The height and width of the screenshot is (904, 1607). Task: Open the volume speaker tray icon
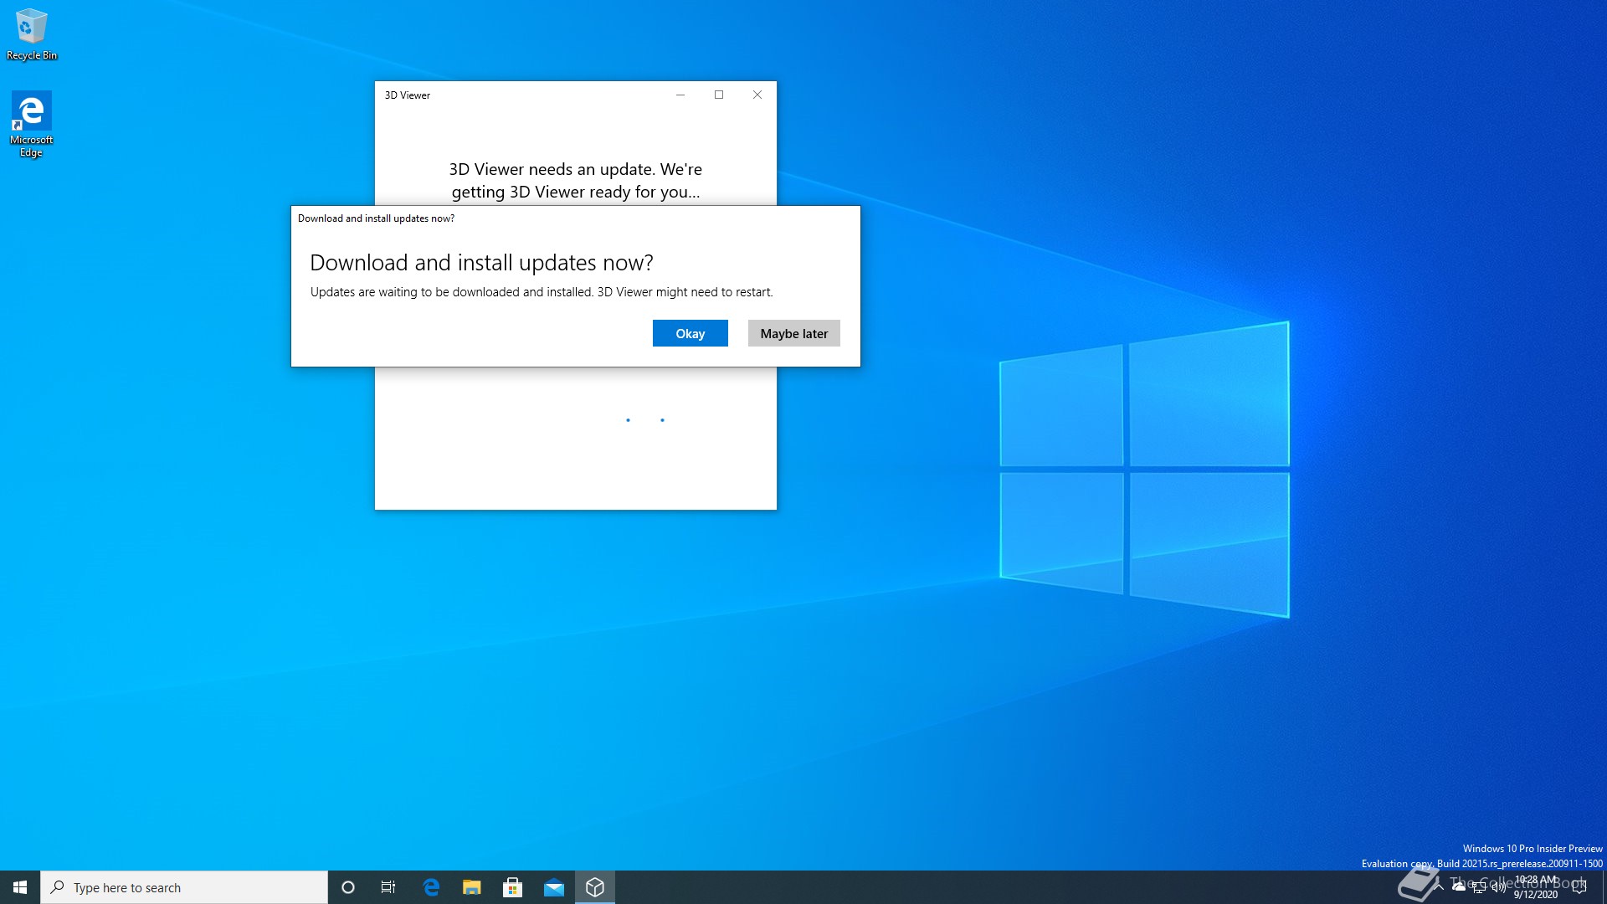(x=1499, y=887)
